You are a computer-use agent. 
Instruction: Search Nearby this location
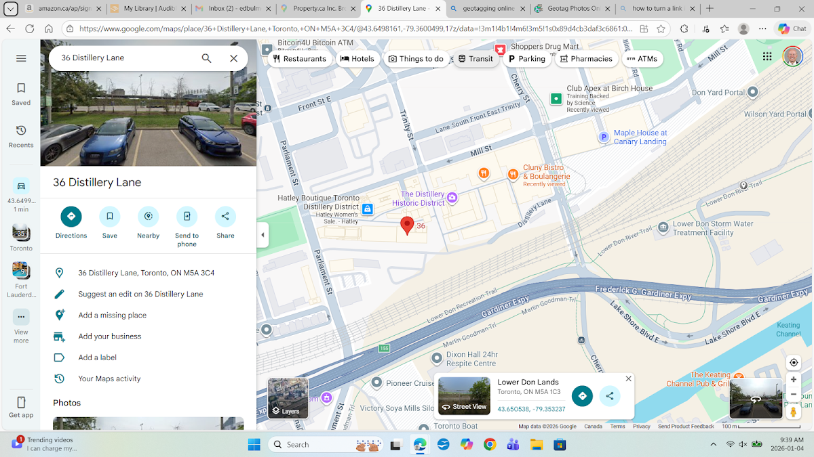(148, 223)
